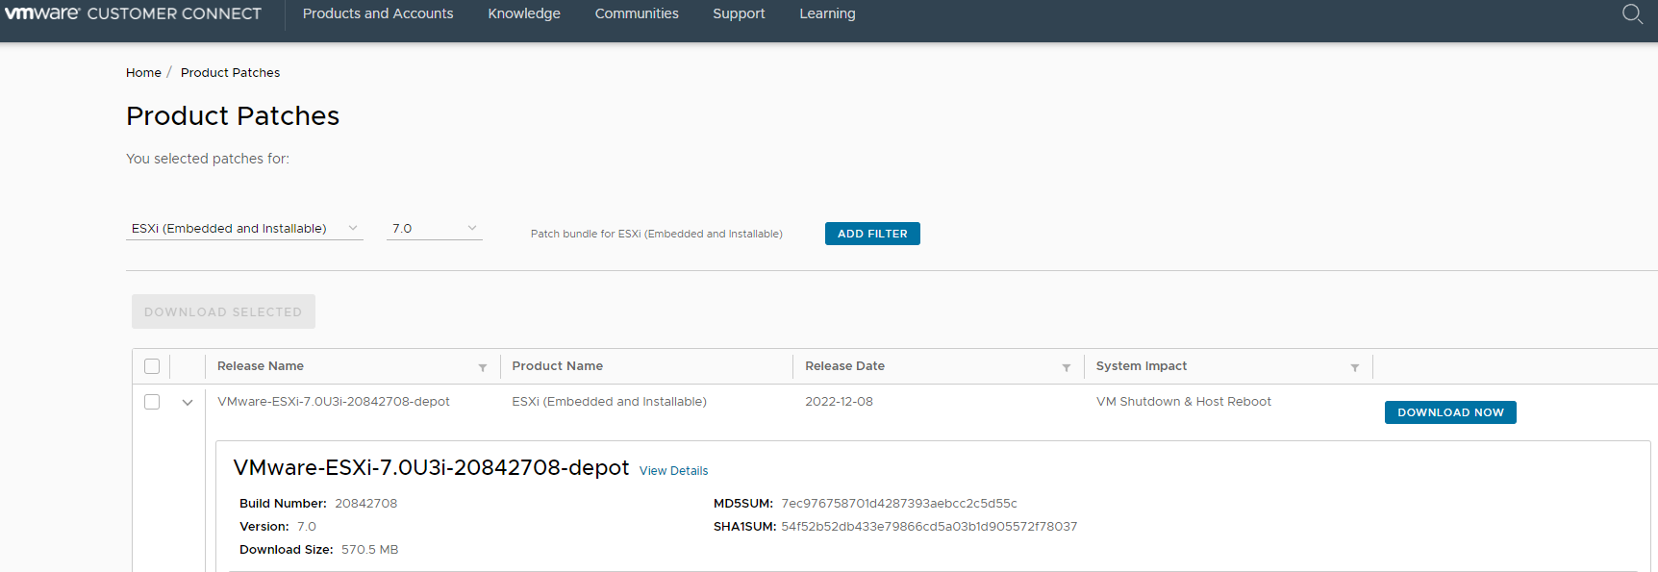The width and height of the screenshot is (1658, 572).
Task: Click the DOWNLOAD NOW button
Action: (x=1450, y=412)
